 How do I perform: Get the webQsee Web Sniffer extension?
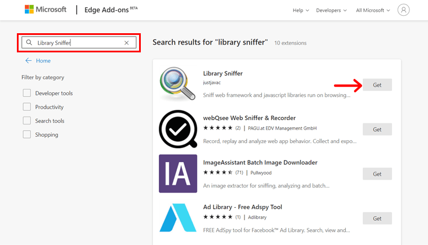click(377, 130)
